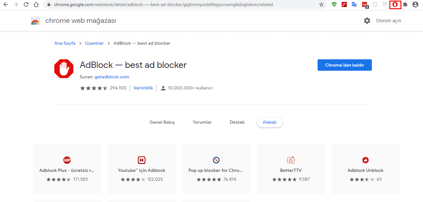Click the 122.025 rating count
This screenshot has width=423, height=202.
155,179
